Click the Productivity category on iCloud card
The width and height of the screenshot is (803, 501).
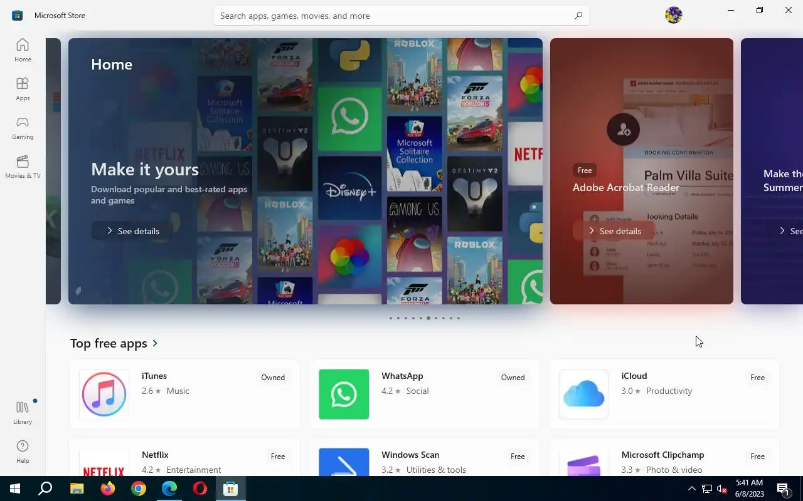669,391
